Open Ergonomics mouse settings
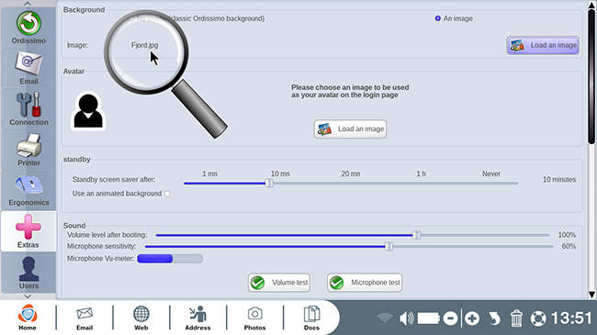The image size is (597, 335). coord(28,190)
